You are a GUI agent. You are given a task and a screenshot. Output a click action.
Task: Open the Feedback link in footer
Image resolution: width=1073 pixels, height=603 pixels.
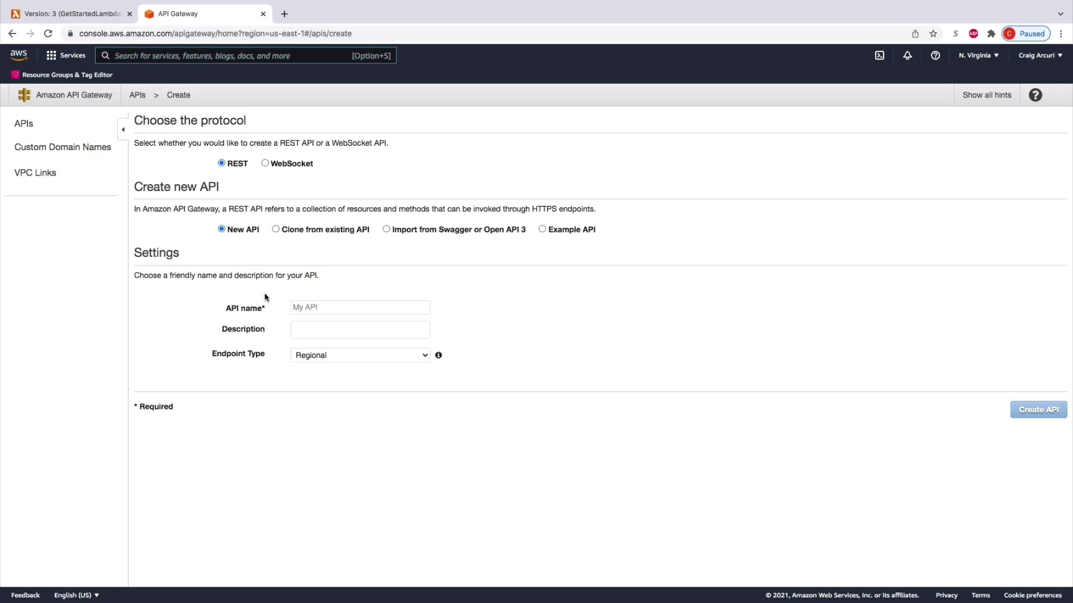pos(25,595)
